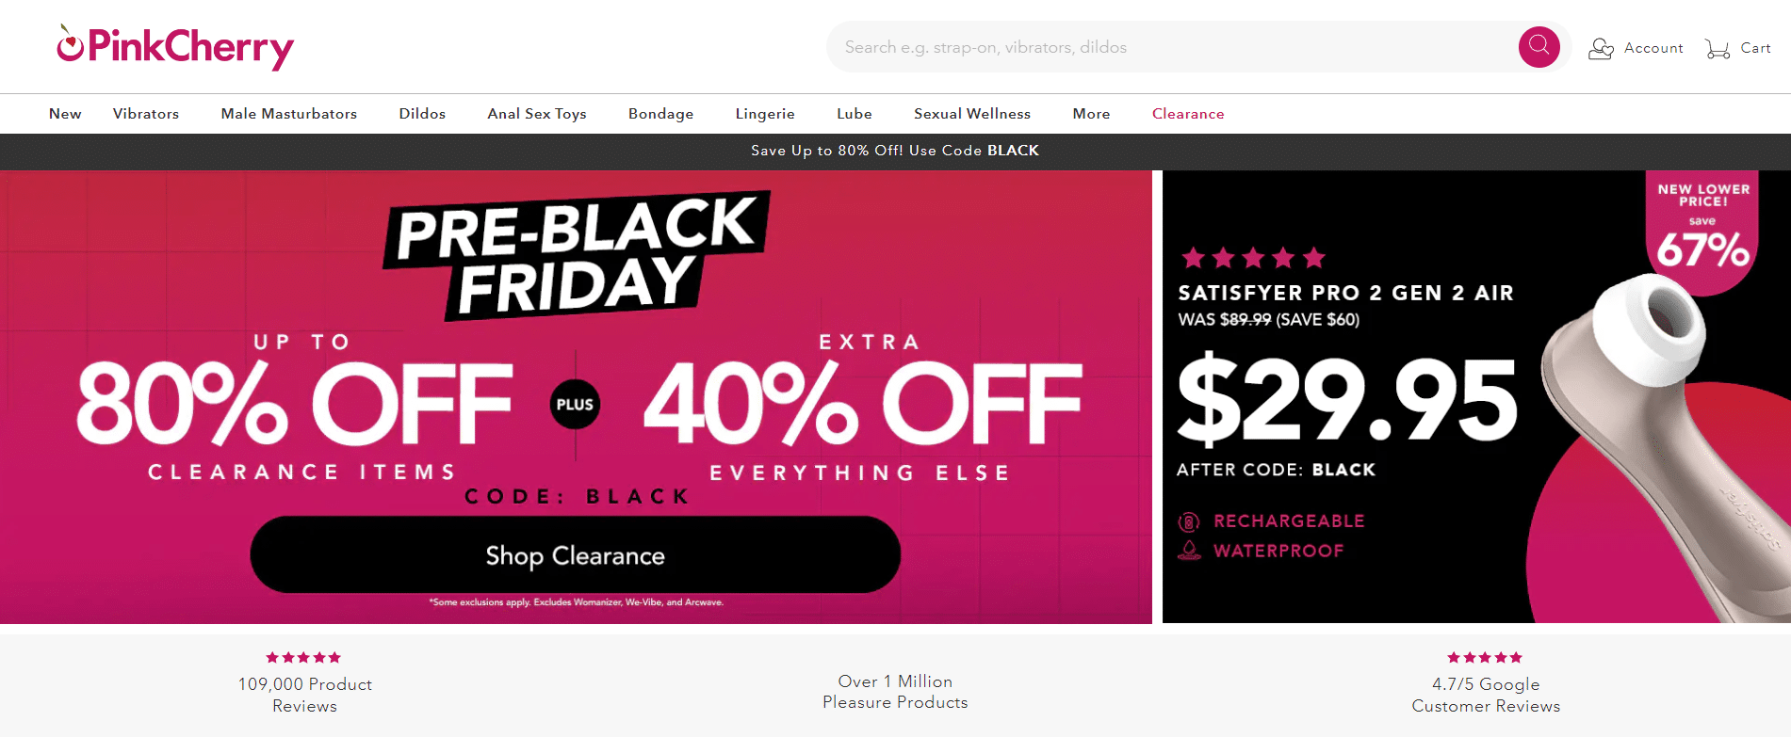
Task: Click the Save Up to 80% promo bar
Action: click(895, 151)
